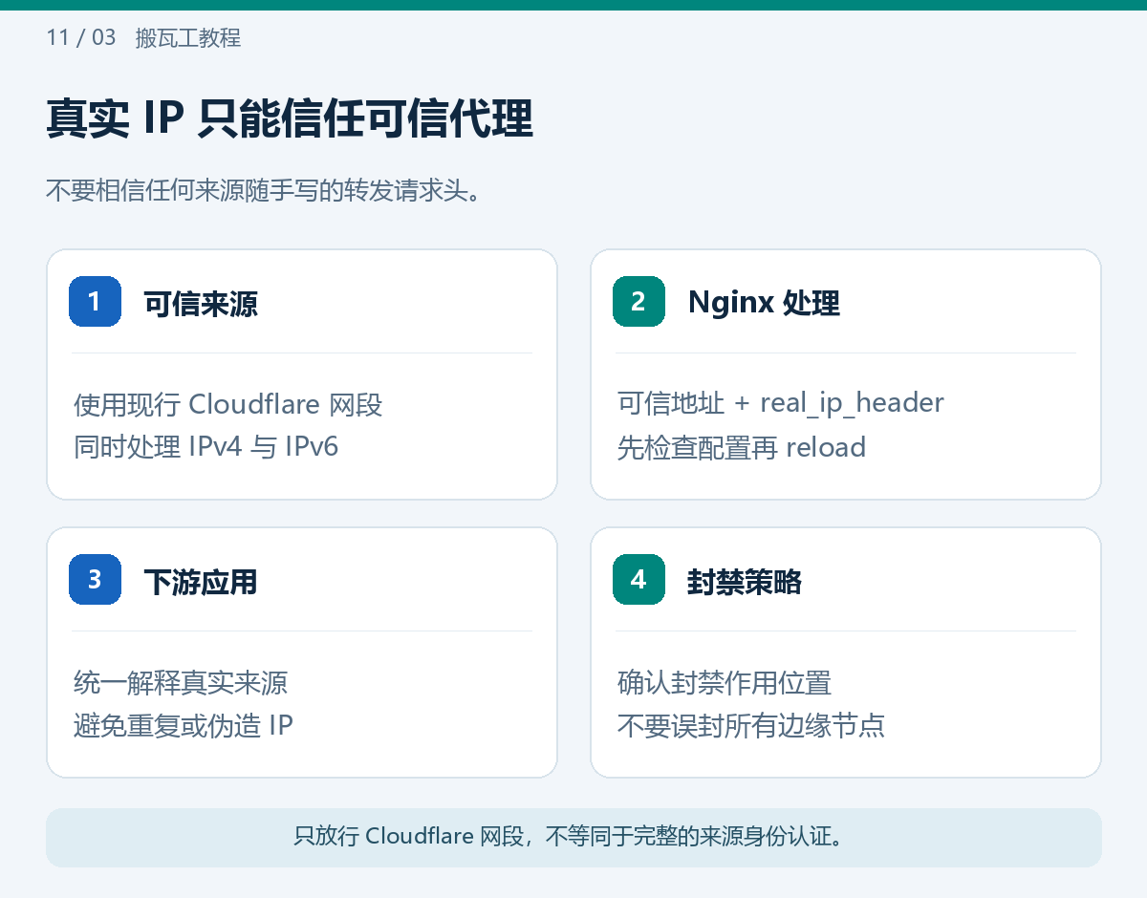Click the green number 2 badge
1147x898 pixels.
click(x=638, y=301)
